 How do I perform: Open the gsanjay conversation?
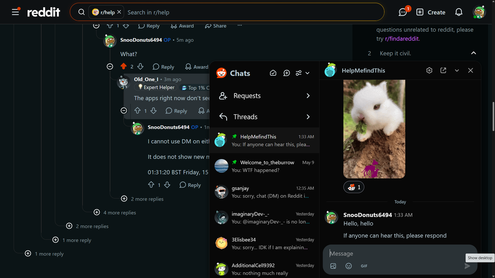(x=265, y=192)
